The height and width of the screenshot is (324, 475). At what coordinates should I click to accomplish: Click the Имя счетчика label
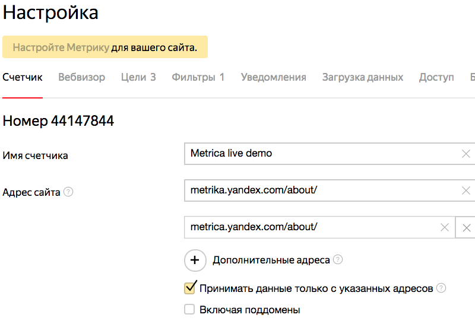35,155
